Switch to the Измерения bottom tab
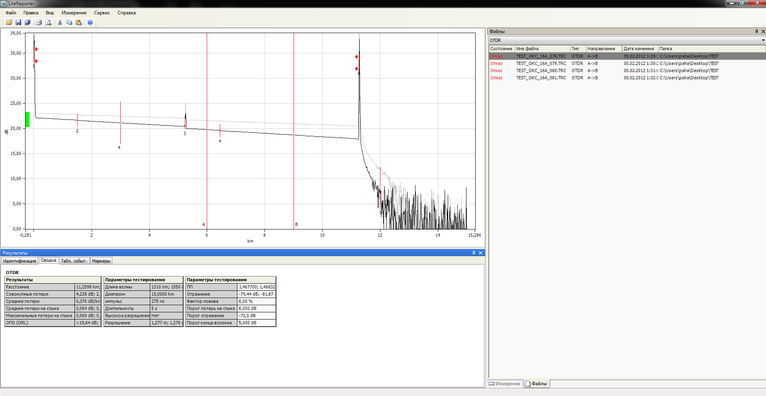The width and height of the screenshot is (766, 396). 505,384
